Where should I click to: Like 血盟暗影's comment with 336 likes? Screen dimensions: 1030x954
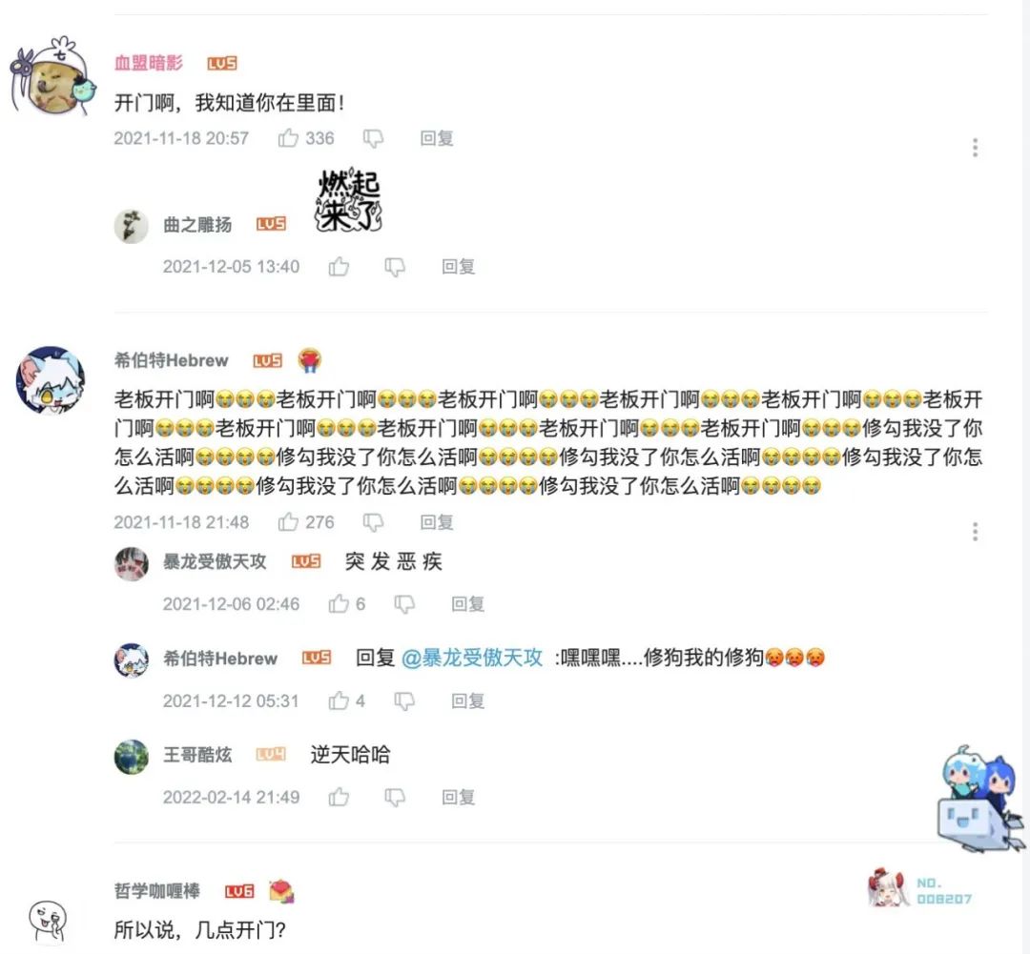(288, 138)
